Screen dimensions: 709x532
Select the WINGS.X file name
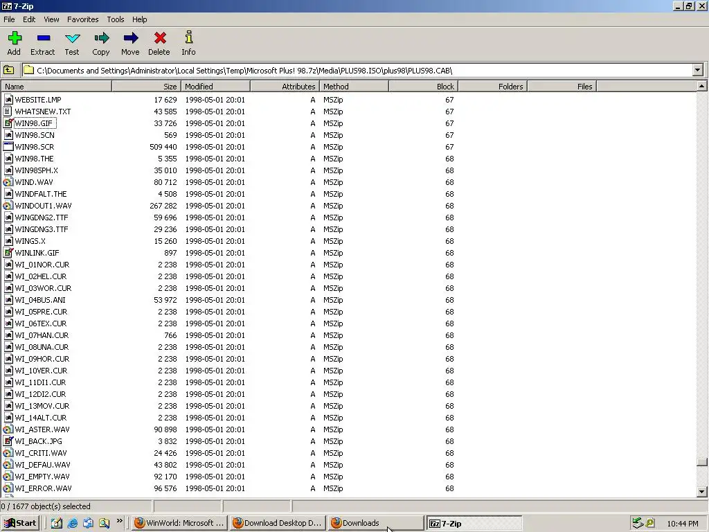pyautogui.click(x=30, y=241)
